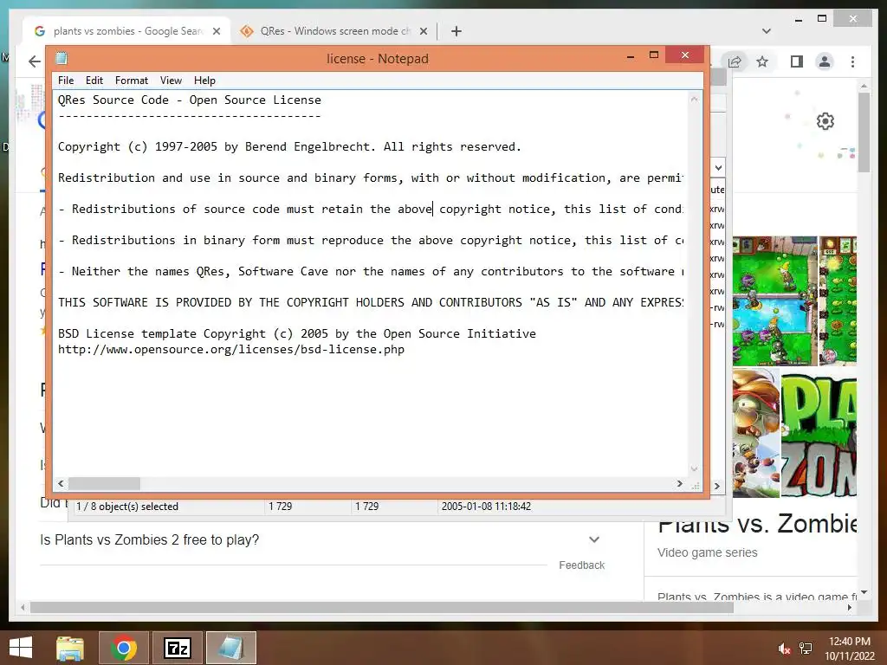Viewport: 887px width, 665px height.
Task: Open the Plants vs Zombies logo image
Action: click(x=819, y=433)
